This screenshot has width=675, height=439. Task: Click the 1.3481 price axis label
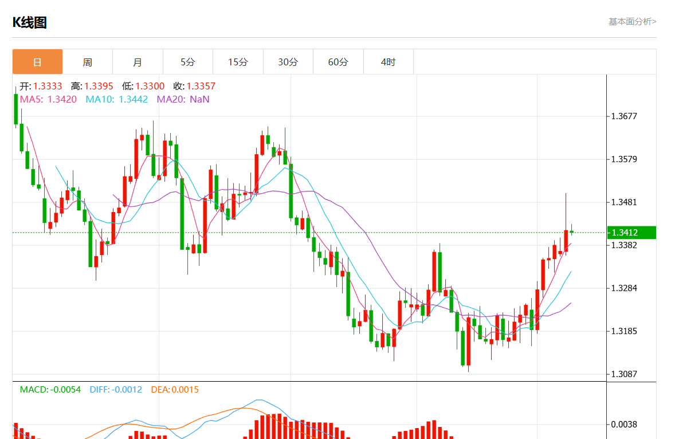tap(624, 202)
